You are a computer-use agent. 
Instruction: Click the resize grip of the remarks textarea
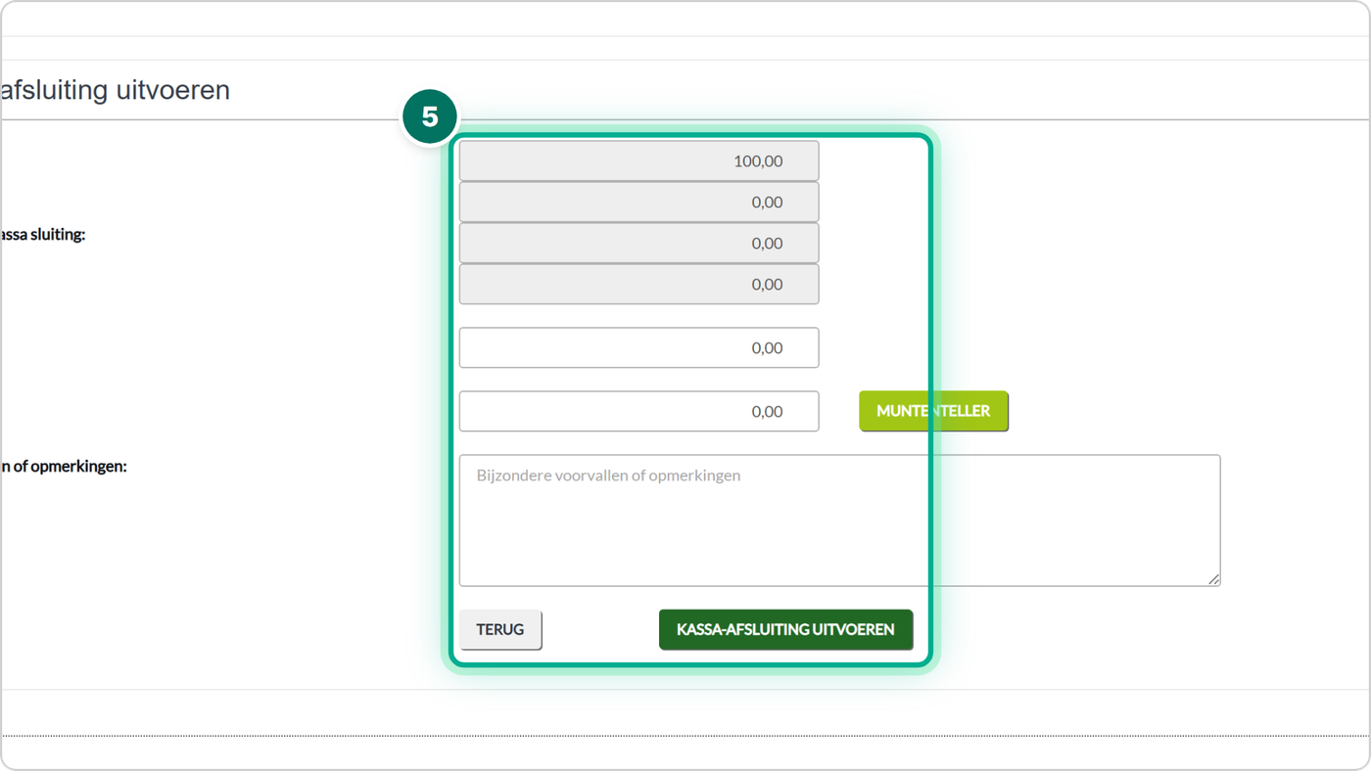tap(1213, 579)
